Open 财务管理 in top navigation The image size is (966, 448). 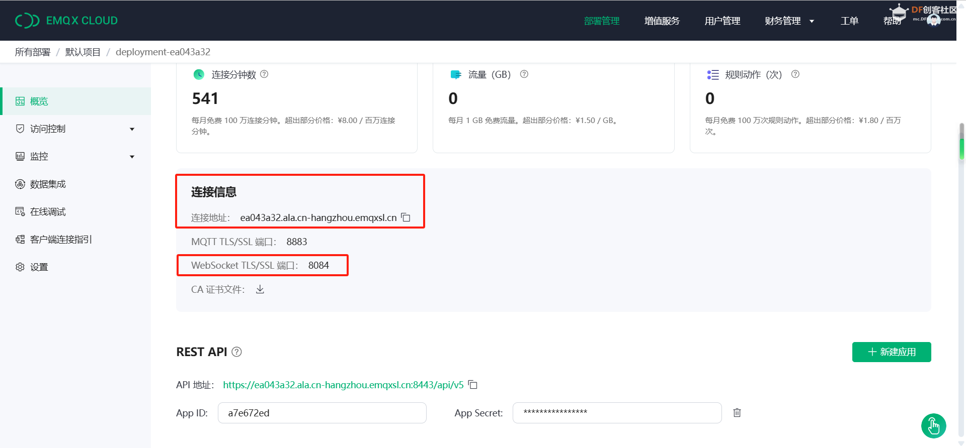click(x=783, y=21)
